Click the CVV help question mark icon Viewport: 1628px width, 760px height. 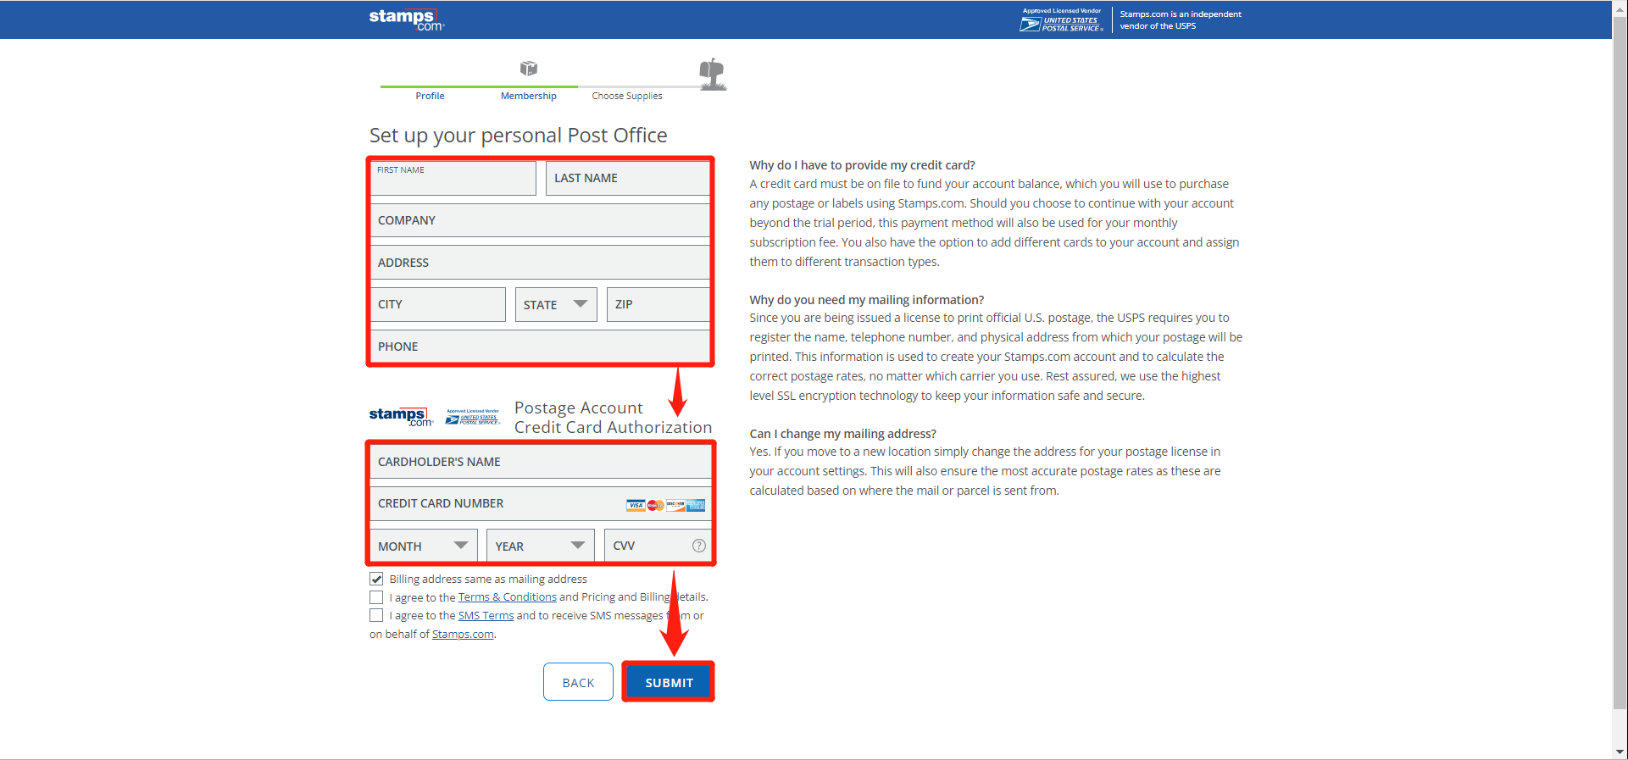pyautogui.click(x=698, y=546)
